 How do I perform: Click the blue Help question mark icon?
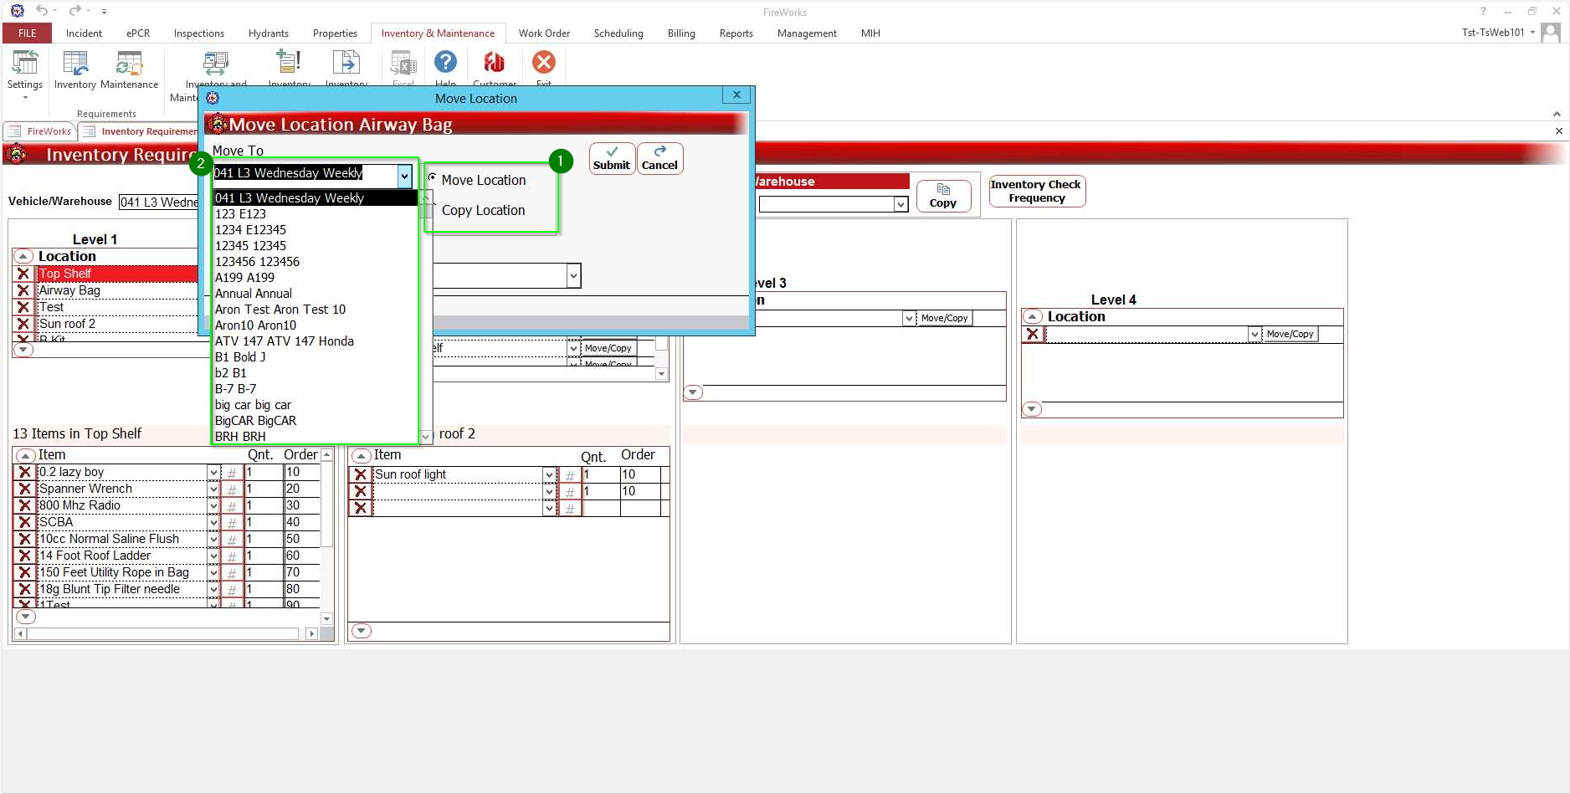(445, 63)
